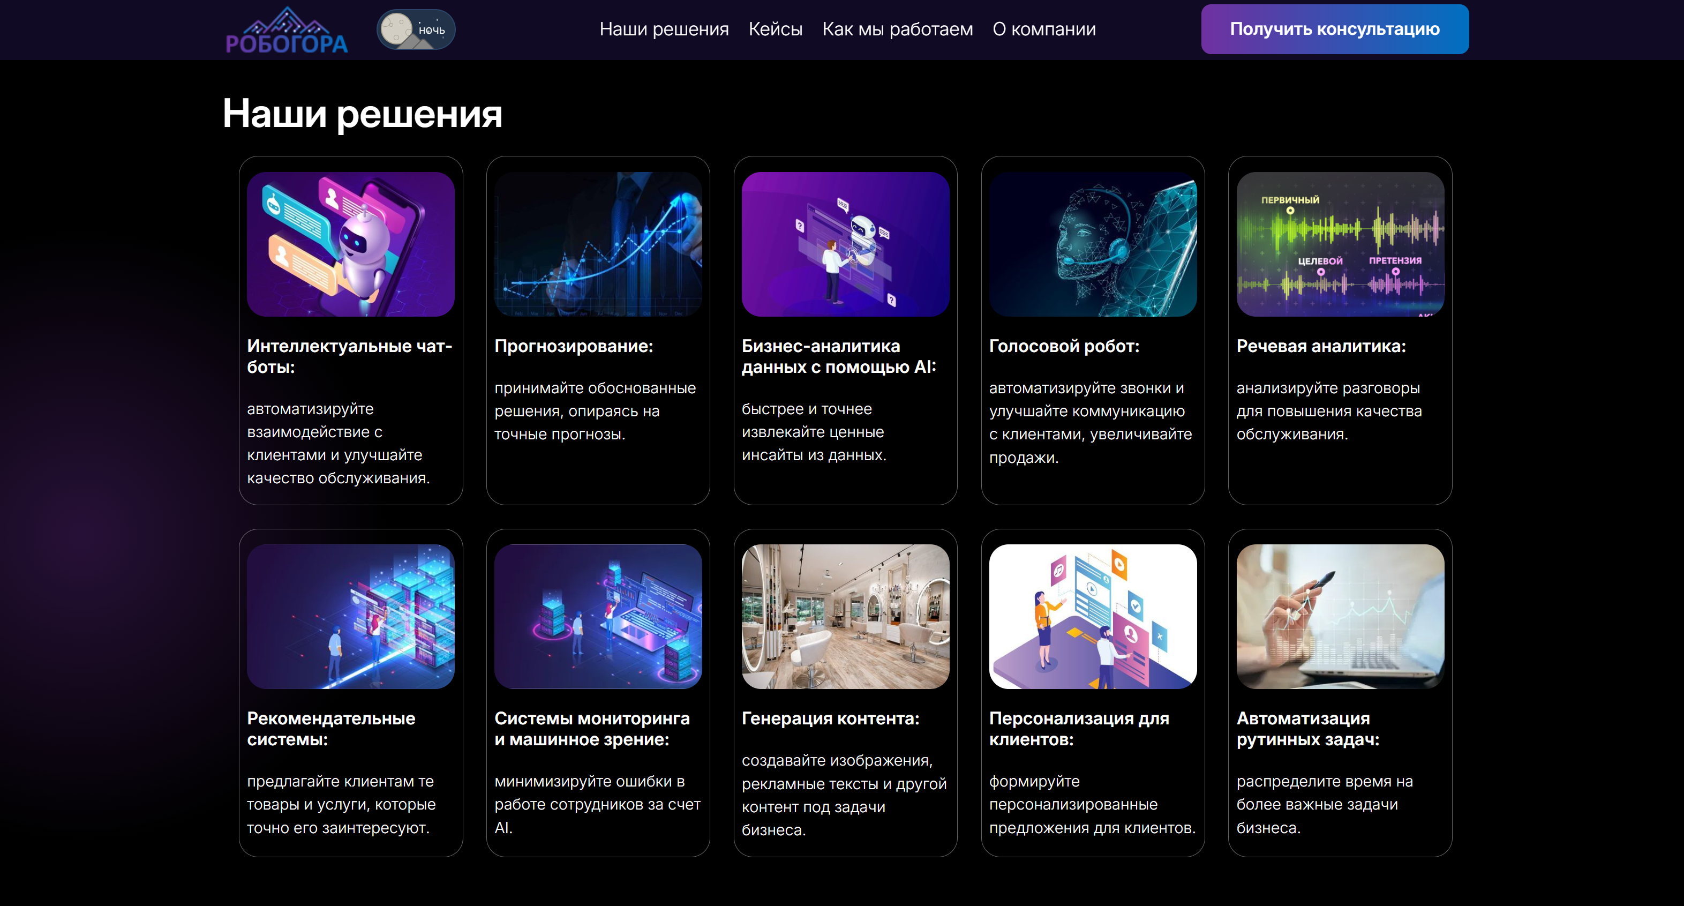The height and width of the screenshot is (906, 1684).
Task: Click text 'быстрее и точнее извлекайте ценные инсайты'
Action: [814, 431]
